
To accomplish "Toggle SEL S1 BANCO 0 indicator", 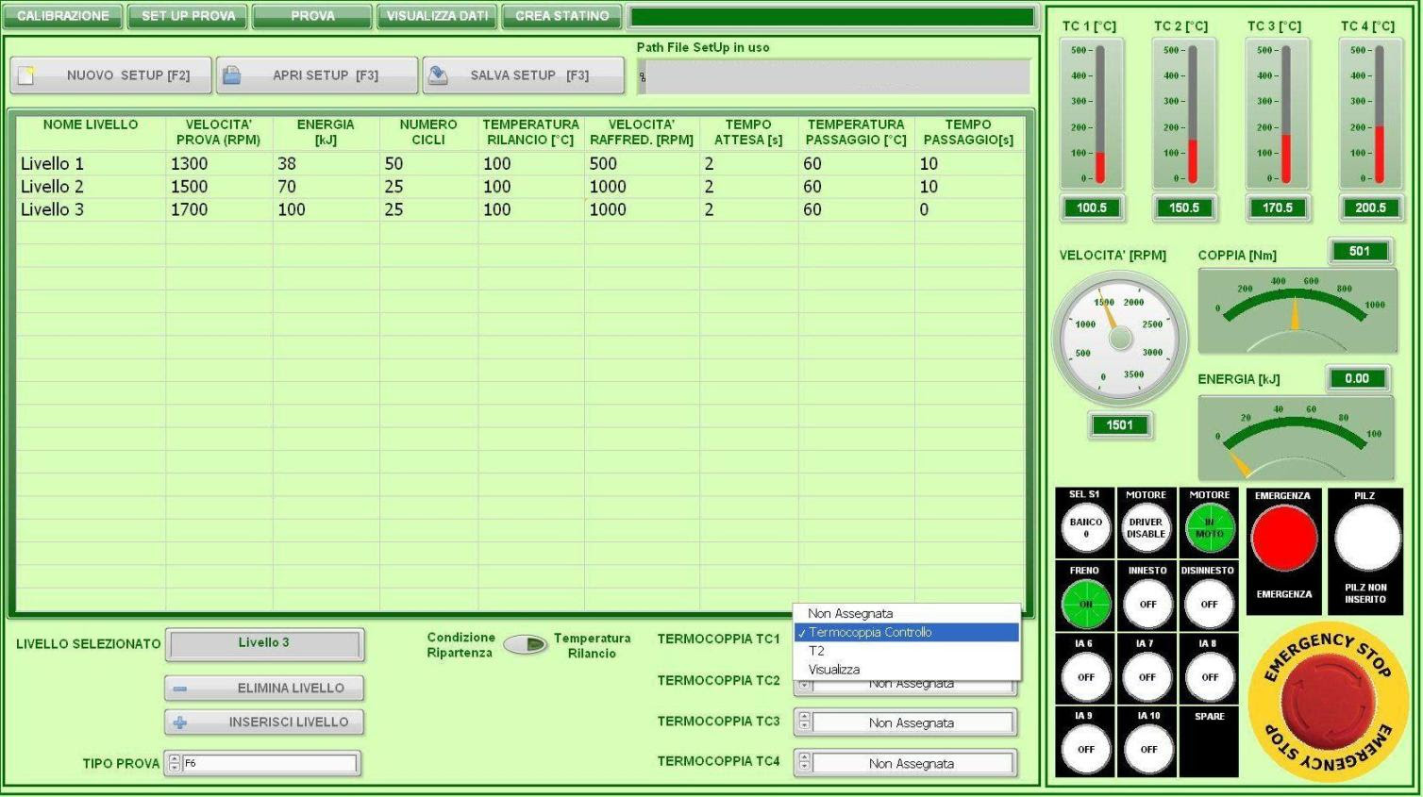I will pos(1085,528).
